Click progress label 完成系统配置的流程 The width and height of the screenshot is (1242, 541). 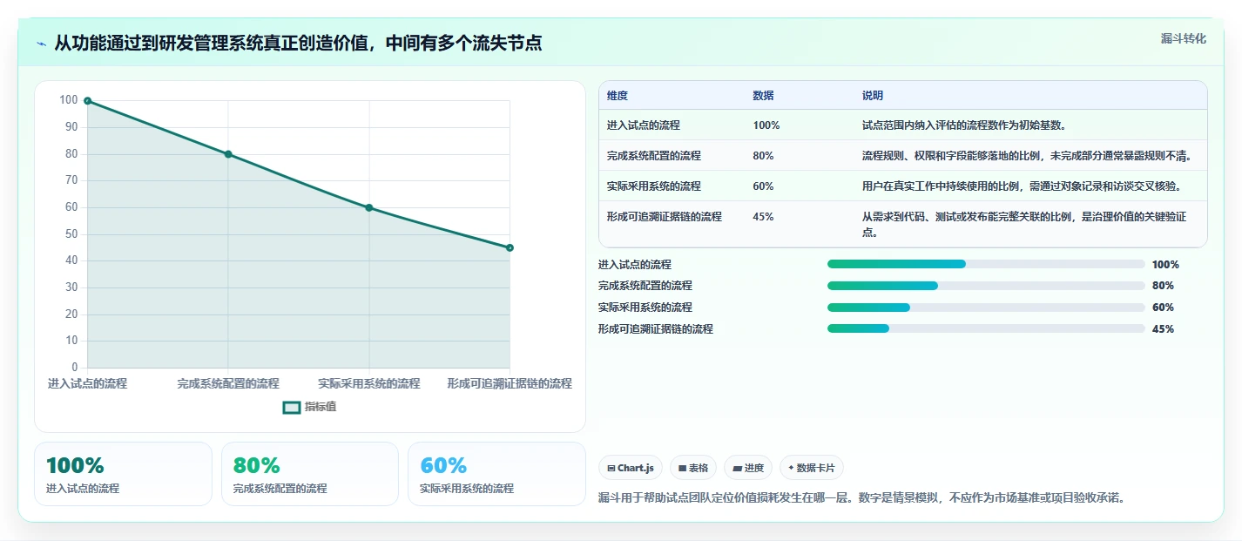pos(645,286)
